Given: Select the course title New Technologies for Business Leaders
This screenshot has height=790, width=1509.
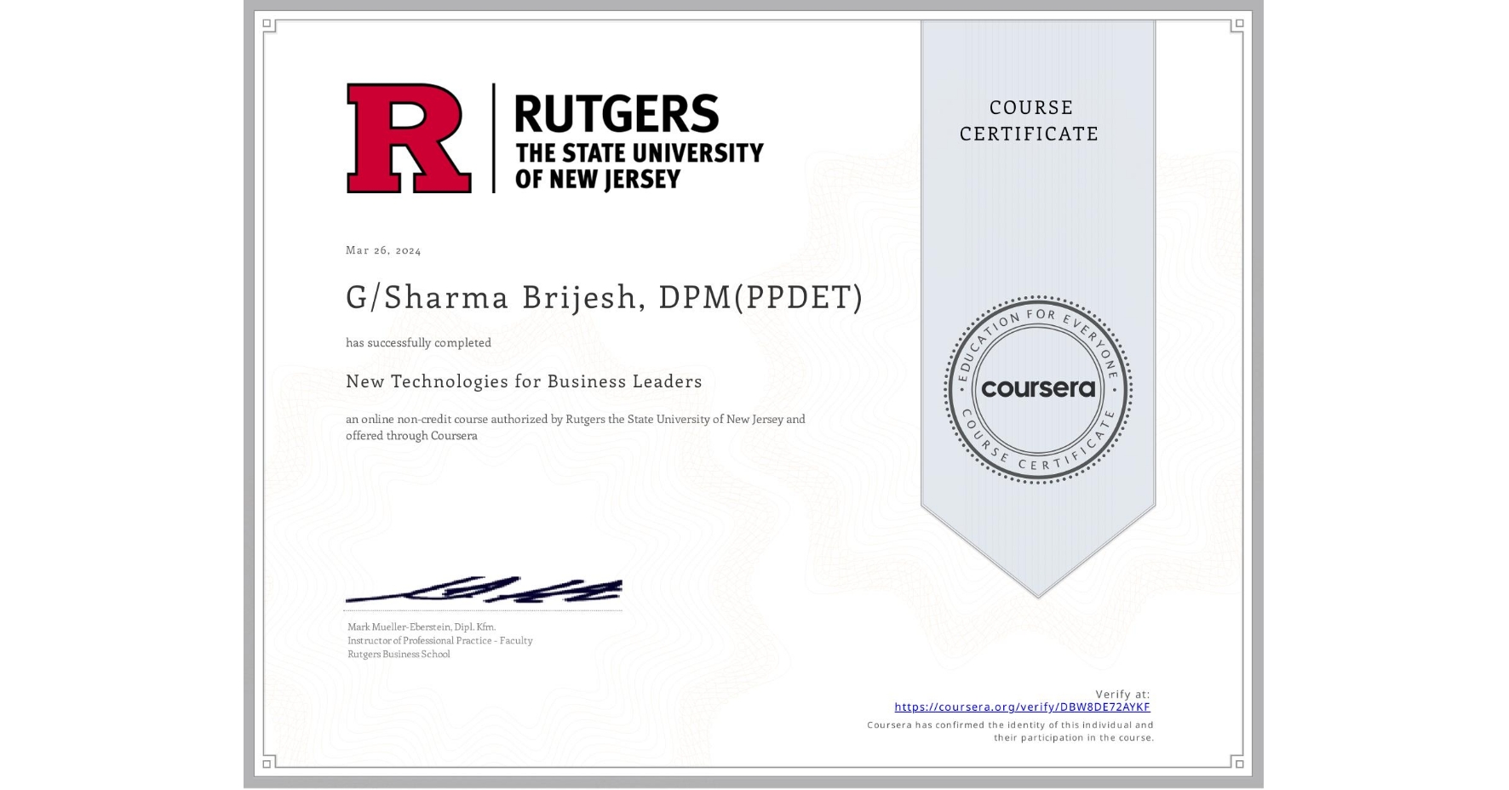Looking at the screenshot, I should coord(524,382).
